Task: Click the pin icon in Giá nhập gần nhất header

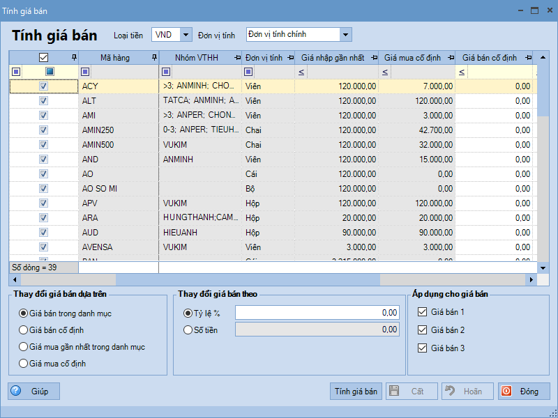Action: tap(374, 58)
